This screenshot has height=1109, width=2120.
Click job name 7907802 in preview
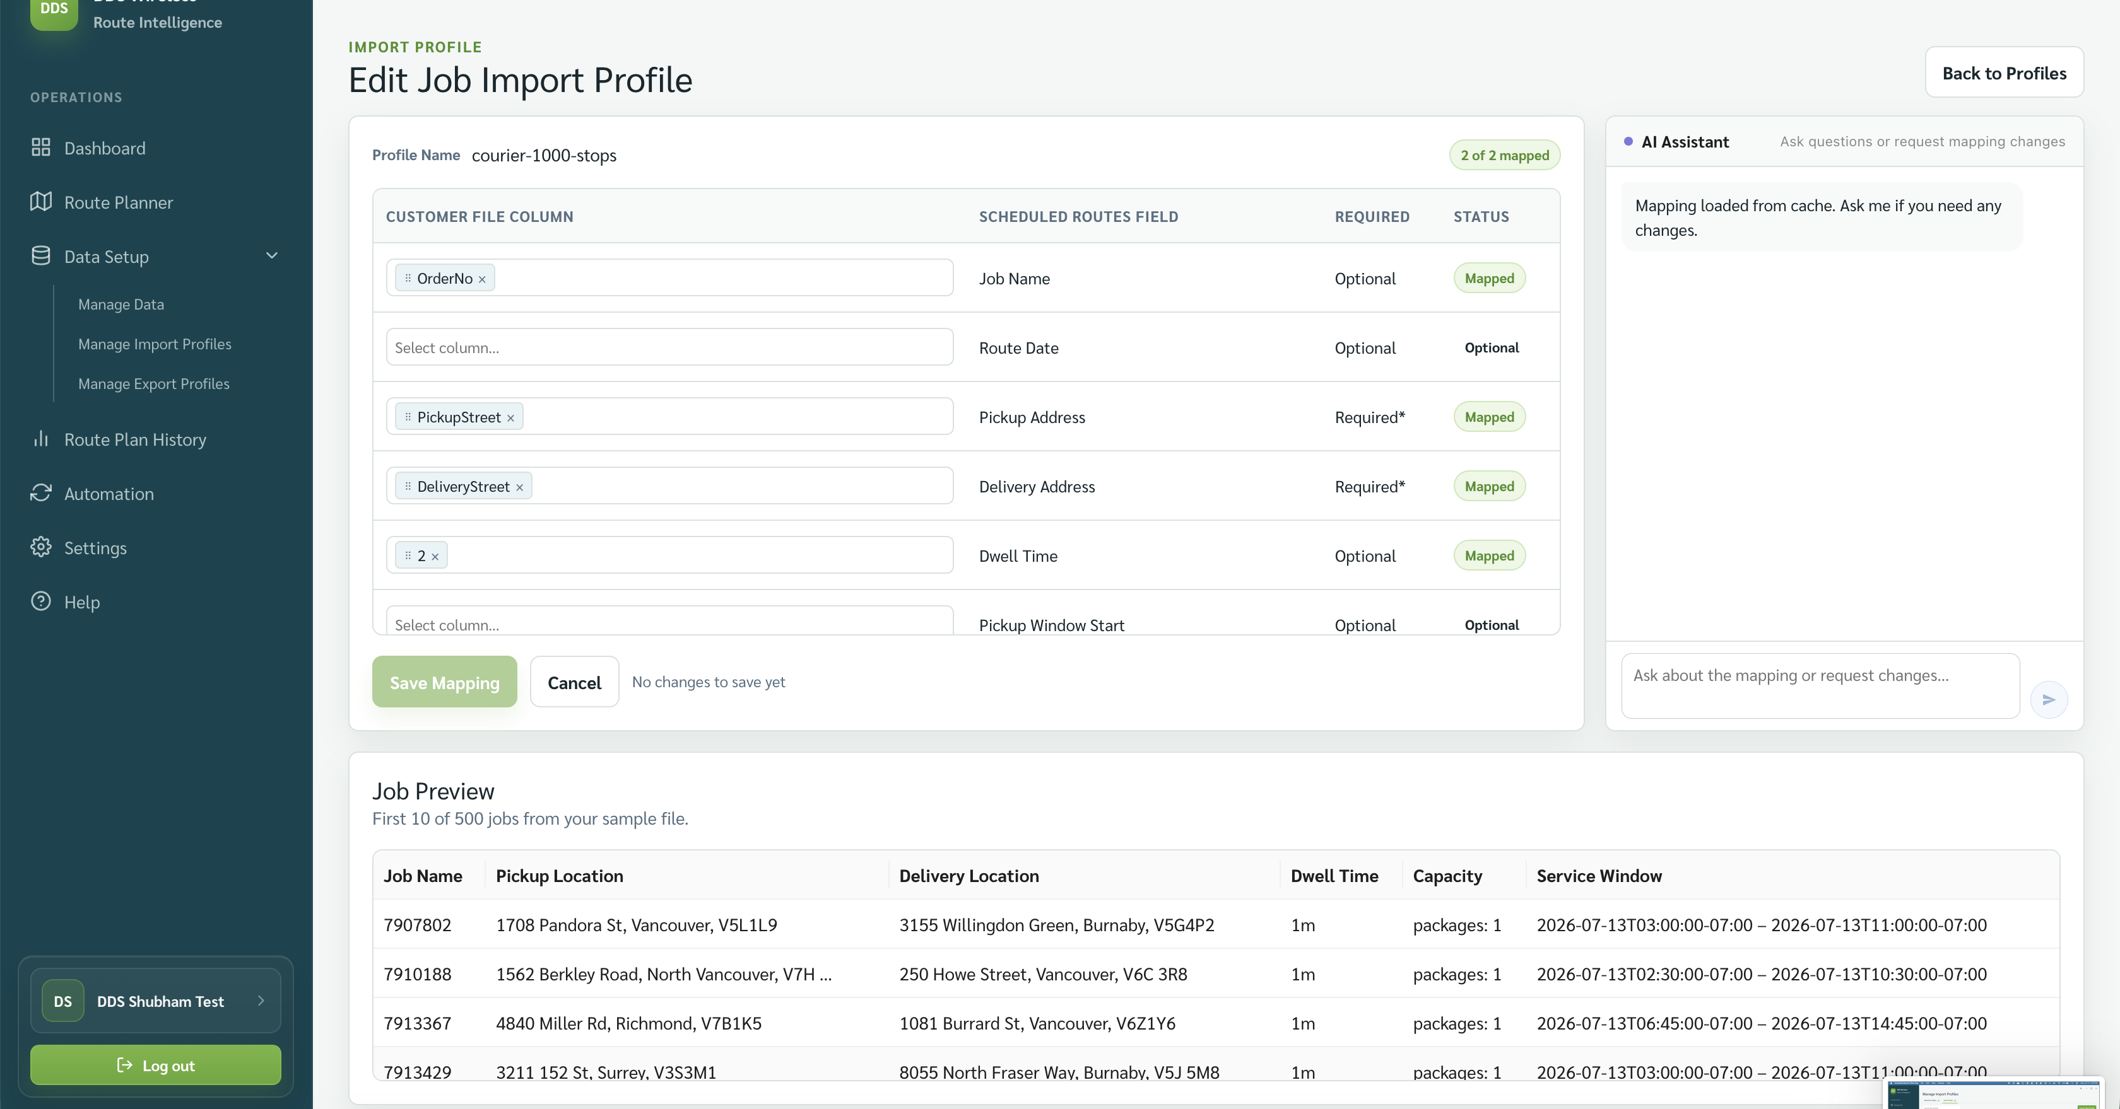click(417, 925)
